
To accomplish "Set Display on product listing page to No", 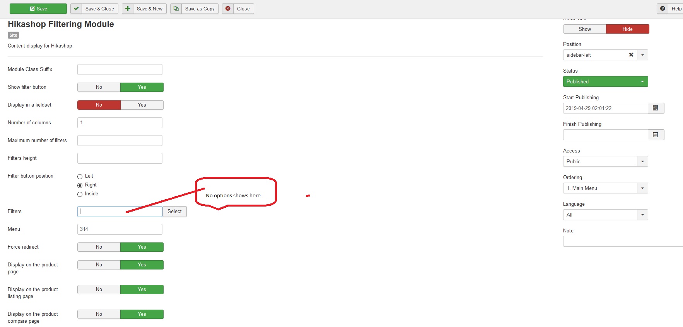I will click(x=99, y=290).
